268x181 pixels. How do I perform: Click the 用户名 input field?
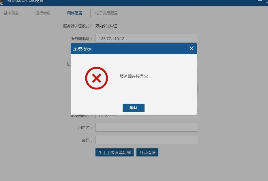[x=147, y=127]
